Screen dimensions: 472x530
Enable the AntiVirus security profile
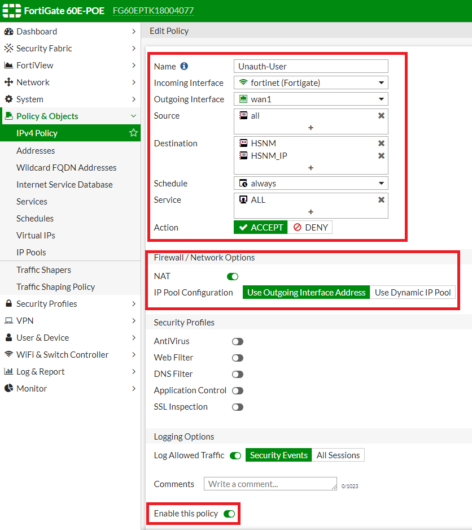click(x=238, y=342)
